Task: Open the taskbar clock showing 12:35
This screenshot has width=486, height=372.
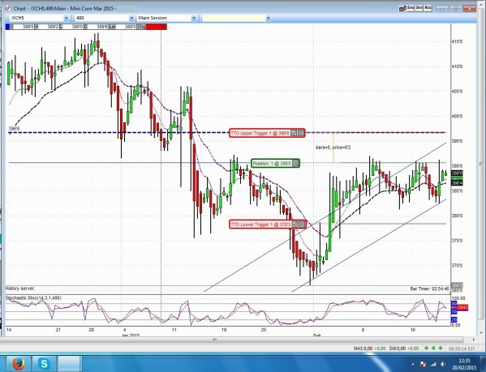Action: (x=465, y=364)
